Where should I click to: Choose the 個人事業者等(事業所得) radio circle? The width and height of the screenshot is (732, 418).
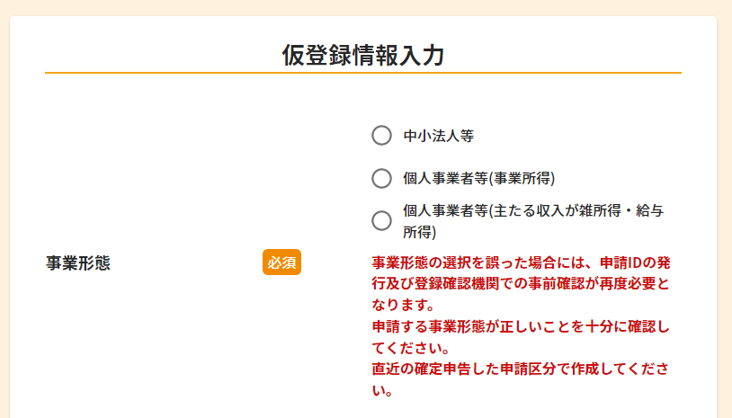click(381, 178)
